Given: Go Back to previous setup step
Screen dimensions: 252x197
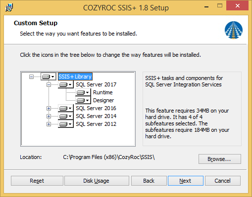Looking at the screenshot, I should click(x=149, y=181).
